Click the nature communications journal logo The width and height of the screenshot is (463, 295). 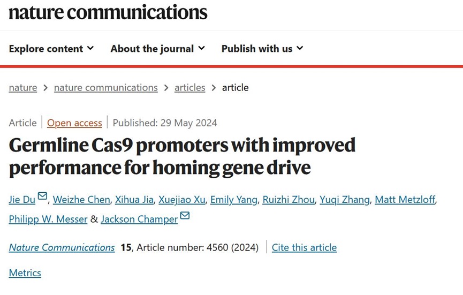coord(108,12)
